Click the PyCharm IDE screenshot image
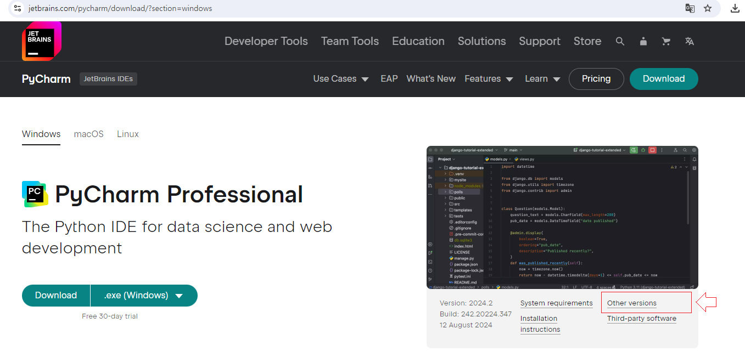The height and width of the screenshot is (357, 745). [562, 218]
